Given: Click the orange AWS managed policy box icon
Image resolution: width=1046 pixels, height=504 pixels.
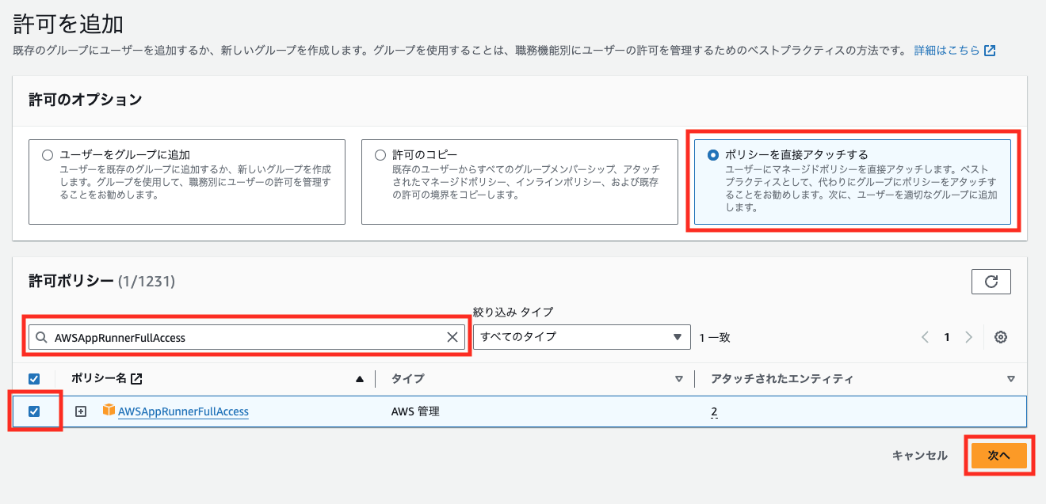Looking at the screenshot, I should click(x=109, y=411).
